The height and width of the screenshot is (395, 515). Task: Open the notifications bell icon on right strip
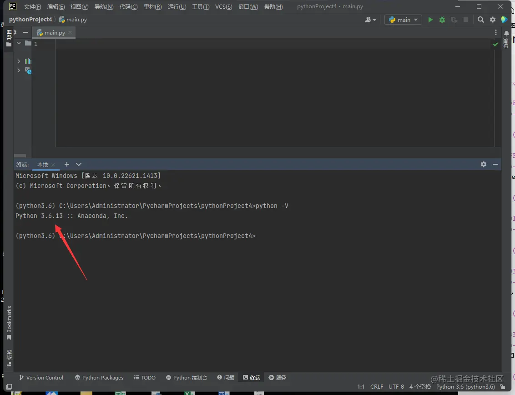tap(506, 33)
